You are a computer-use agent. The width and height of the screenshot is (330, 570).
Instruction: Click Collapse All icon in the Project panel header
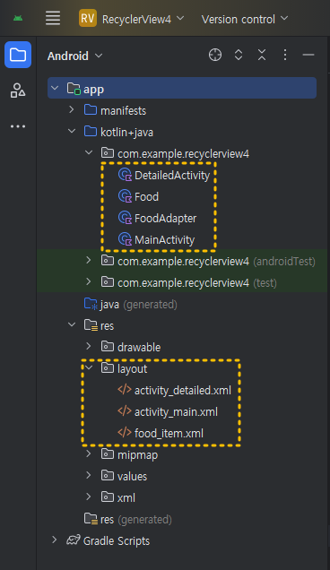click(x=262, y=55)
